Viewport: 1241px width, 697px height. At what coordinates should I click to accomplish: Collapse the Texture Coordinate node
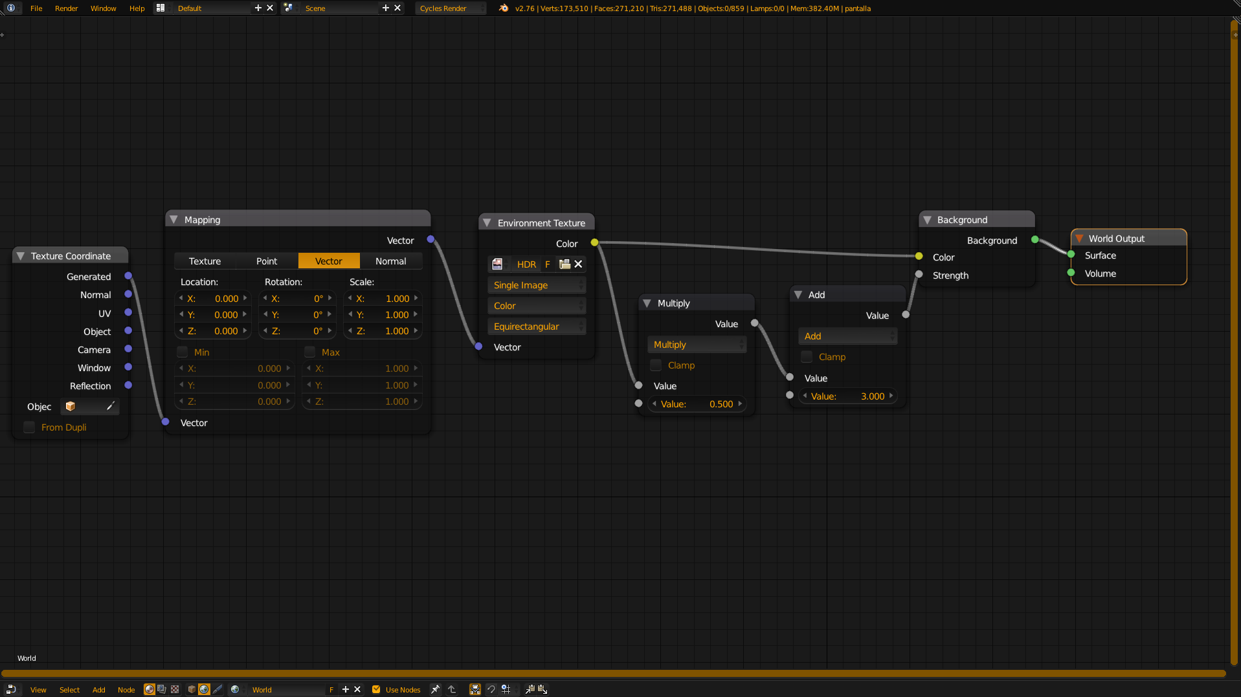pos(21,256)
